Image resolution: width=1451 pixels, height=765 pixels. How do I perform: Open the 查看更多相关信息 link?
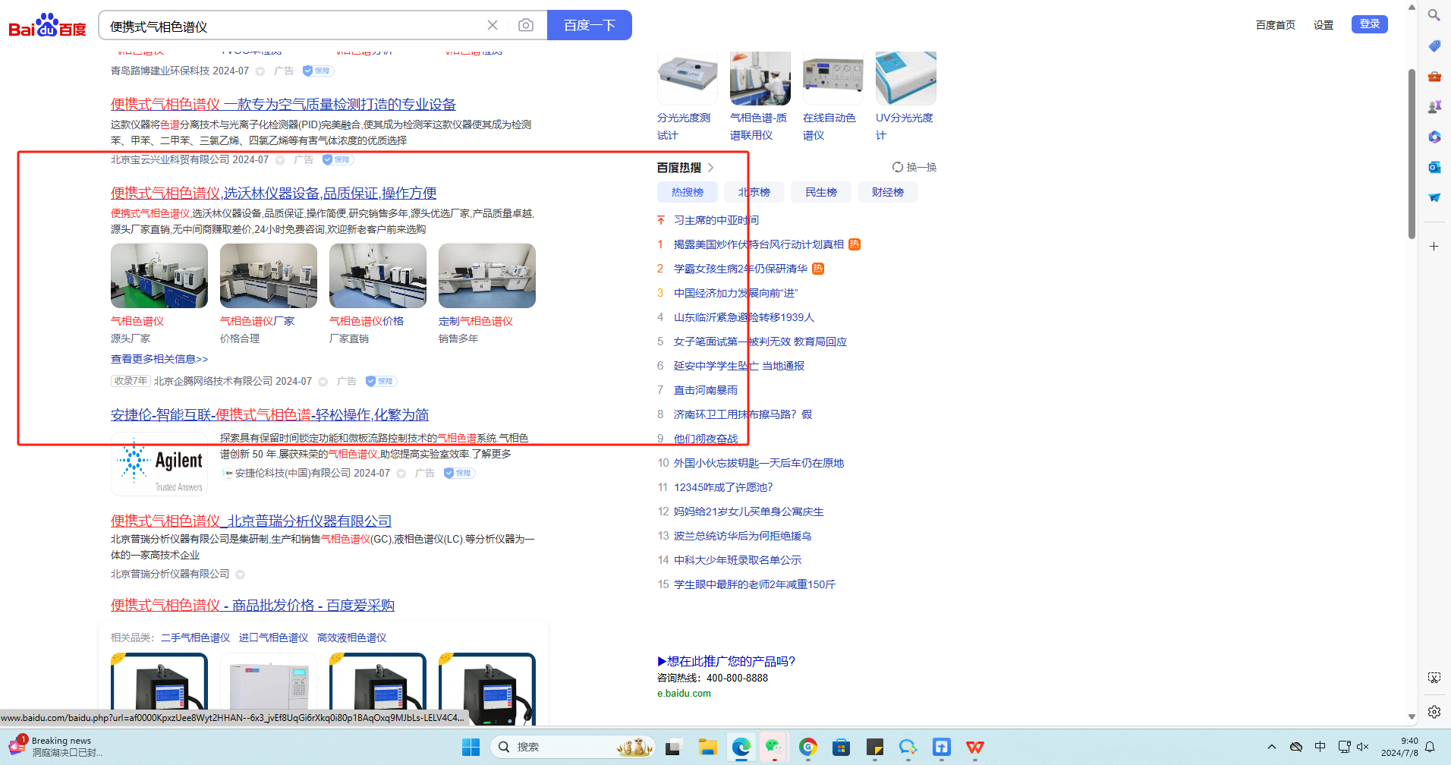pyautogui.click(x=159, y=359)
